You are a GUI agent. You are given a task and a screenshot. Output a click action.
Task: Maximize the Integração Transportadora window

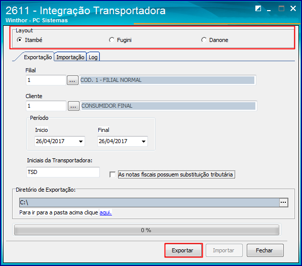tap(281, 9)
